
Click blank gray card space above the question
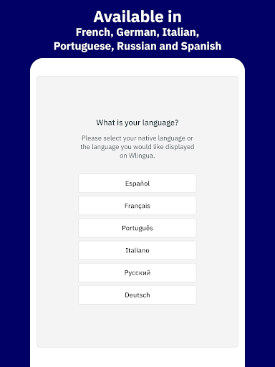137,97
